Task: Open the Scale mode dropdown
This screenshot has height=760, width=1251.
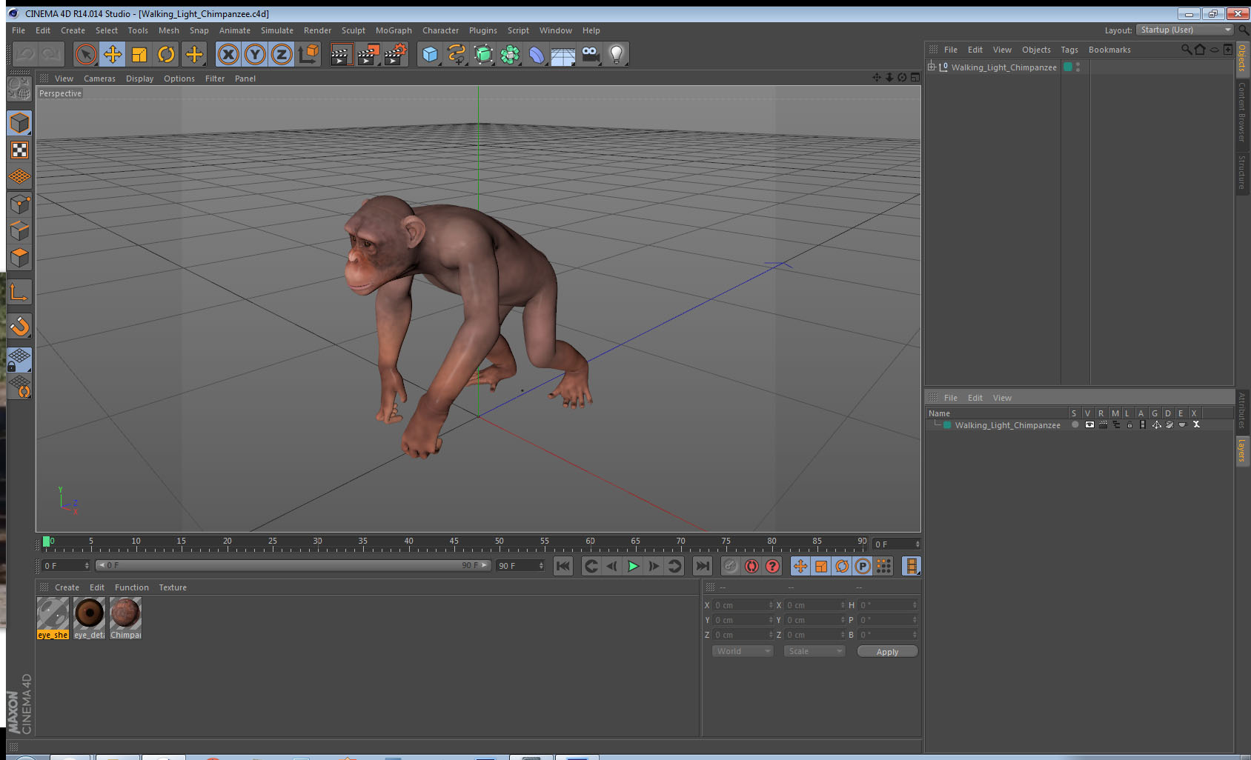Action: (x=814, y=651)
